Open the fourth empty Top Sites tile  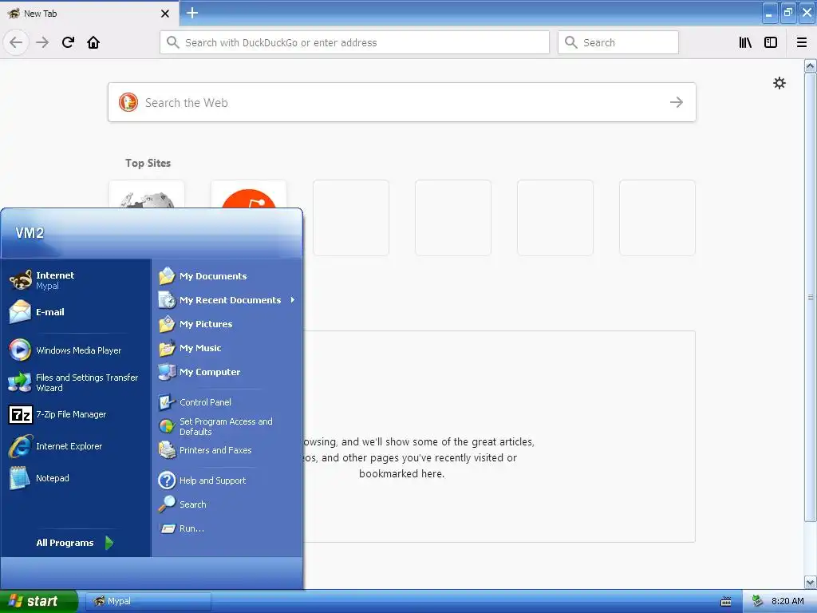453,218
